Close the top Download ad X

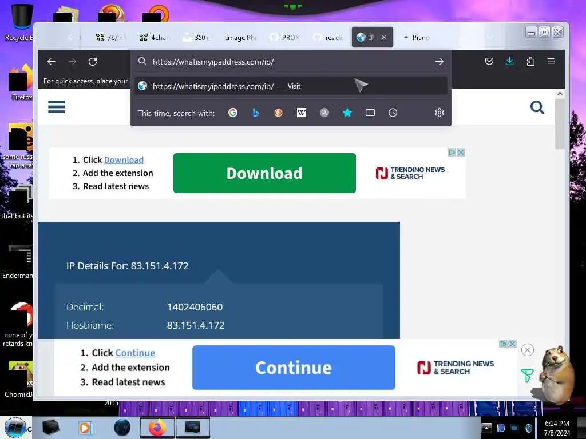[x=461, y=152]
